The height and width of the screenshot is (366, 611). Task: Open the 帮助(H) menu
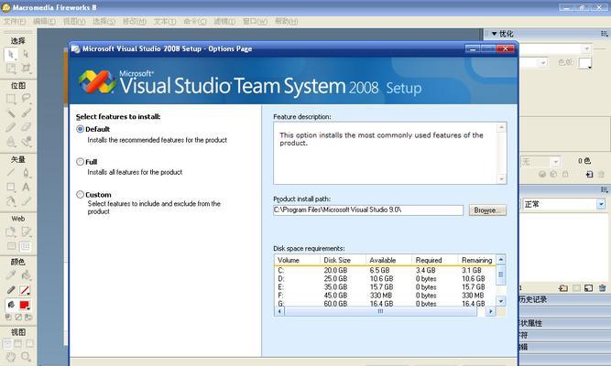(x=286, y=21)
